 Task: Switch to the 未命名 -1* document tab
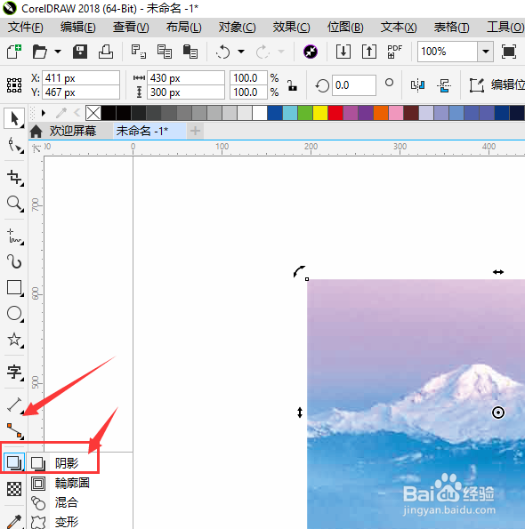[149, 131]
